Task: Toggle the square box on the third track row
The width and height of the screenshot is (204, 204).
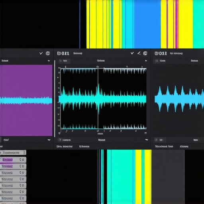Action: (x=23, y=173)
